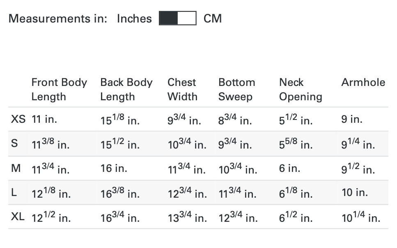397x248 pixels.
Task: Click the Neck Opening column header
Action: (x=300, y=89)
